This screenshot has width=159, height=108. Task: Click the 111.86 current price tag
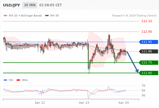point(148,51)
